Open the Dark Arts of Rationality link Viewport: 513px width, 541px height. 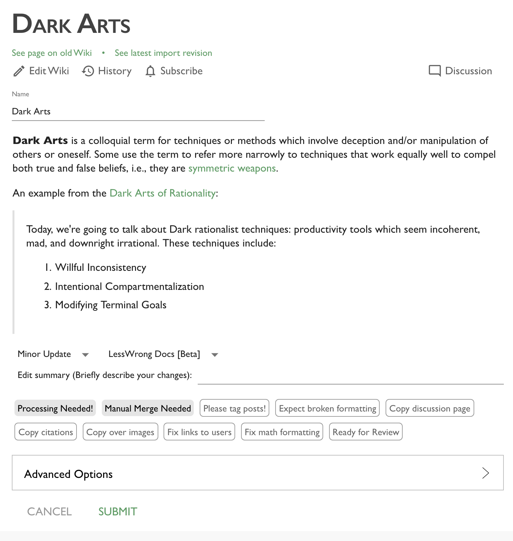(x=163, y=193)
